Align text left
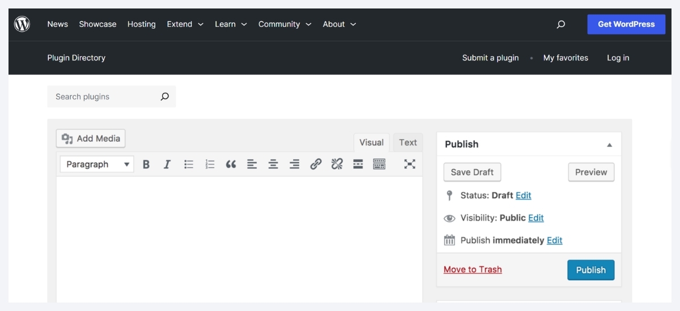The height and width of the screenshot is (311, 680). pos(252,165)
